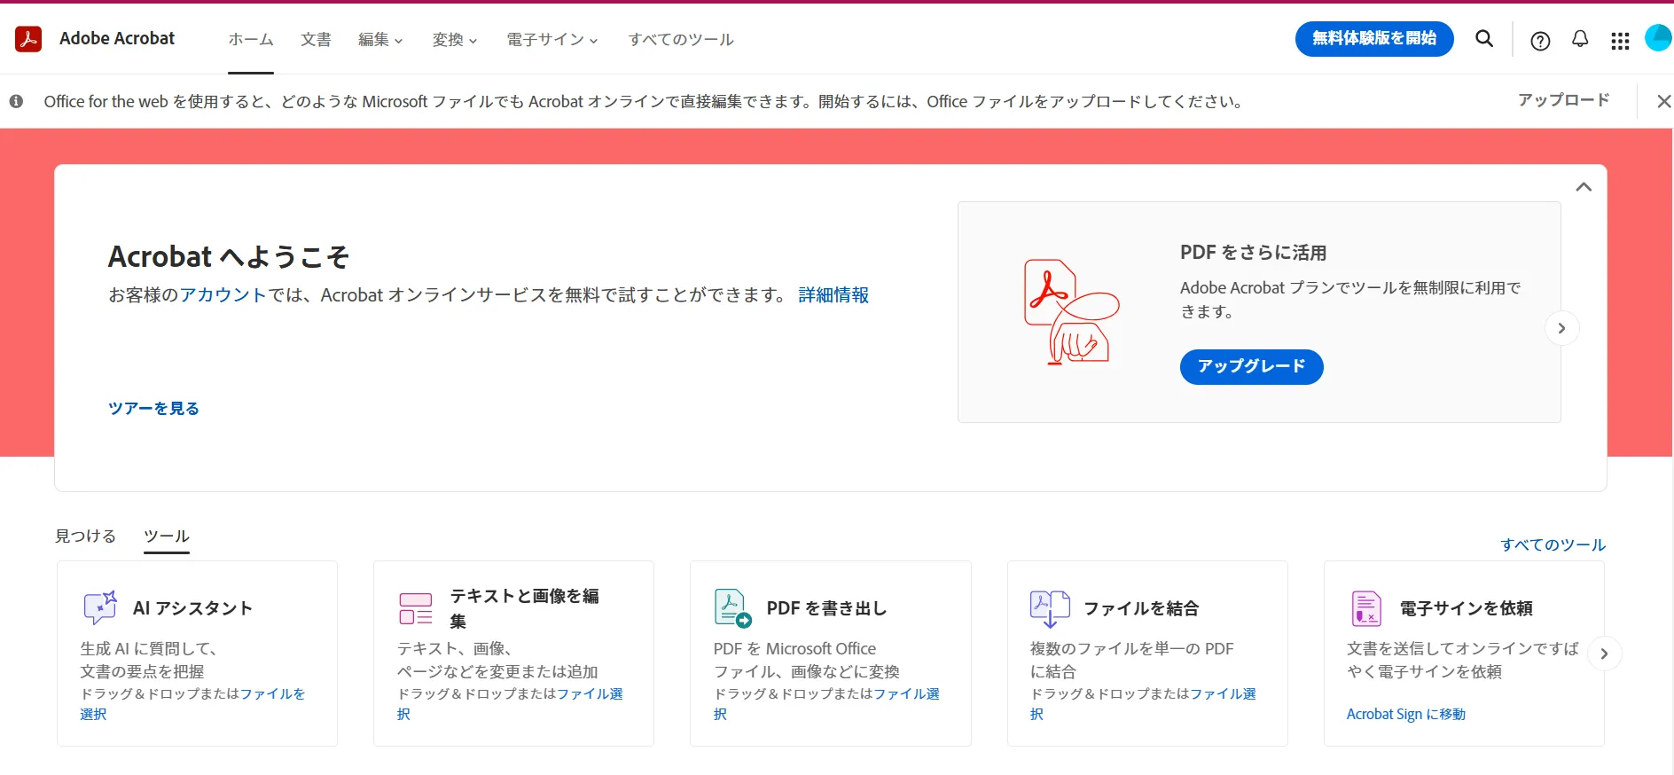
Task: Open the apps grid icon
Action: pyautogui.click(x=1620, y=41)
